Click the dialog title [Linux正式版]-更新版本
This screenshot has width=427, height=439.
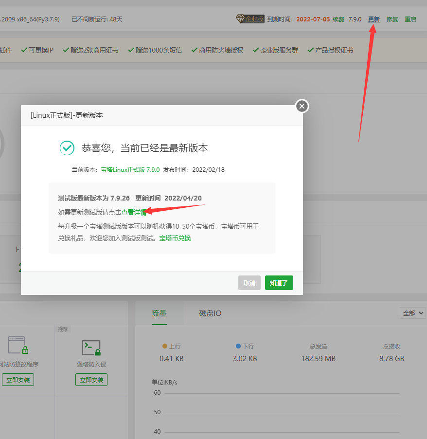(67, 115)
